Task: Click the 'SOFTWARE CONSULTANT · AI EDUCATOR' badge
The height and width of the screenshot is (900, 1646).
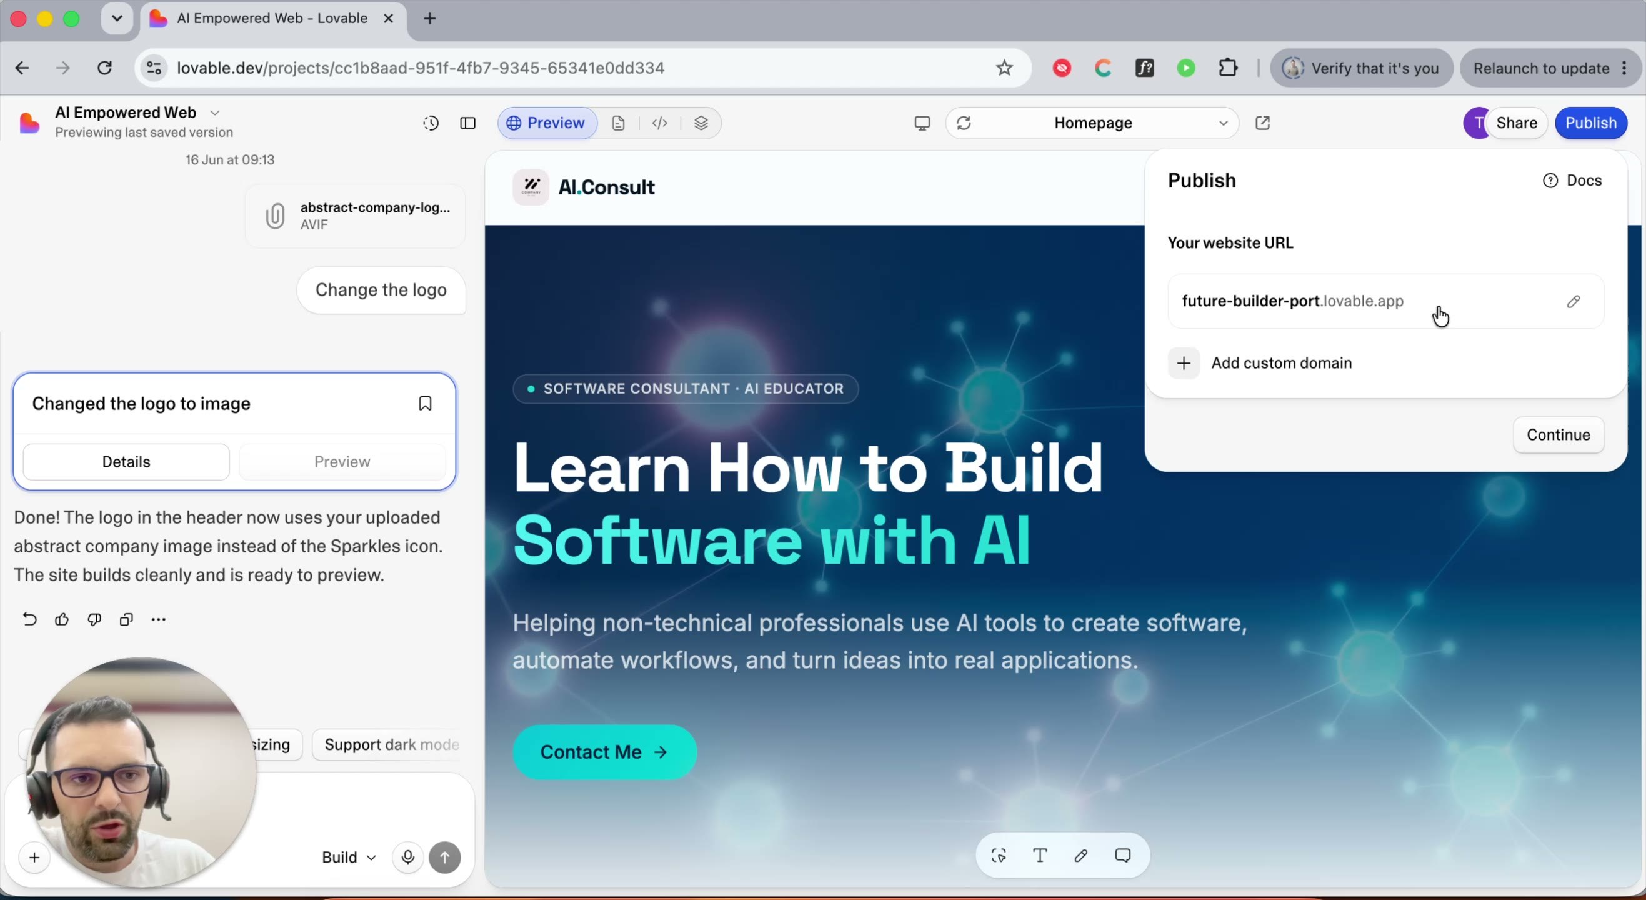Action: tap(685, 389)
